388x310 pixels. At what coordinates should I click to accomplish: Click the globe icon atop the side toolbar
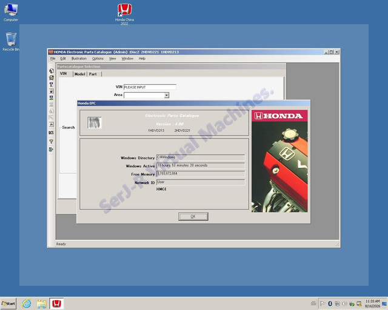(51, 71)
